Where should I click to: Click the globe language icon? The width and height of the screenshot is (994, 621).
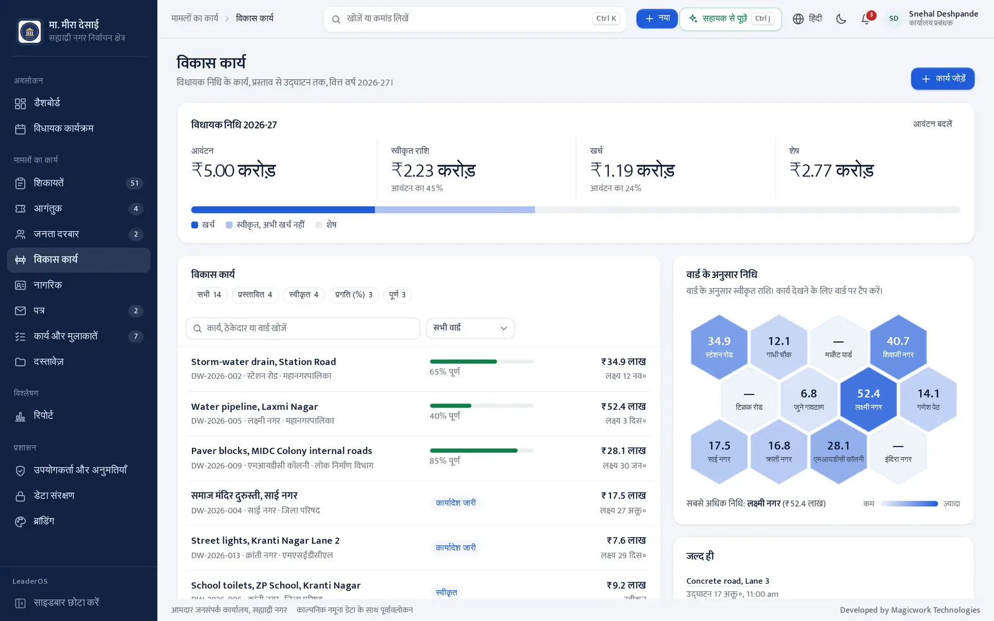[798, 19]
